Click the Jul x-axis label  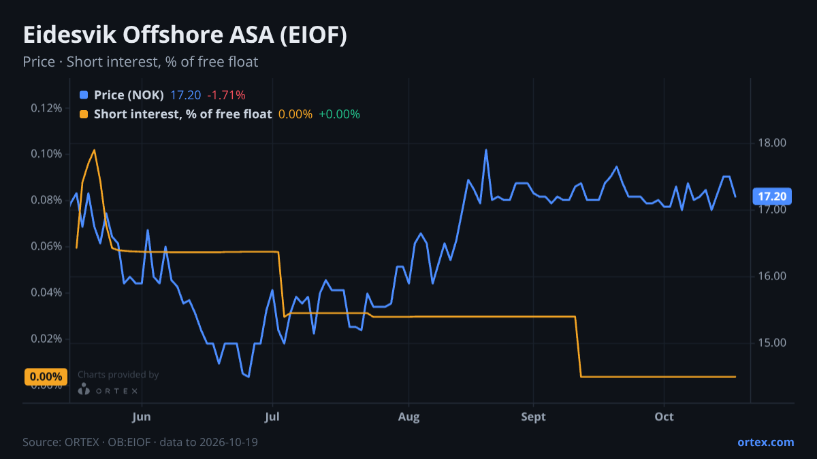[x=272, y=417]
